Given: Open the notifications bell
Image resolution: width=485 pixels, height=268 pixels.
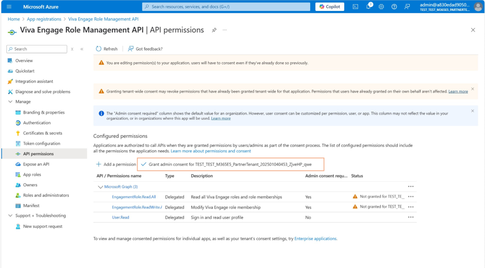Looking at the screenshot, I should pos(368,6).
